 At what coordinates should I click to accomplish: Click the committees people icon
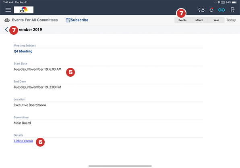(7, 20)
